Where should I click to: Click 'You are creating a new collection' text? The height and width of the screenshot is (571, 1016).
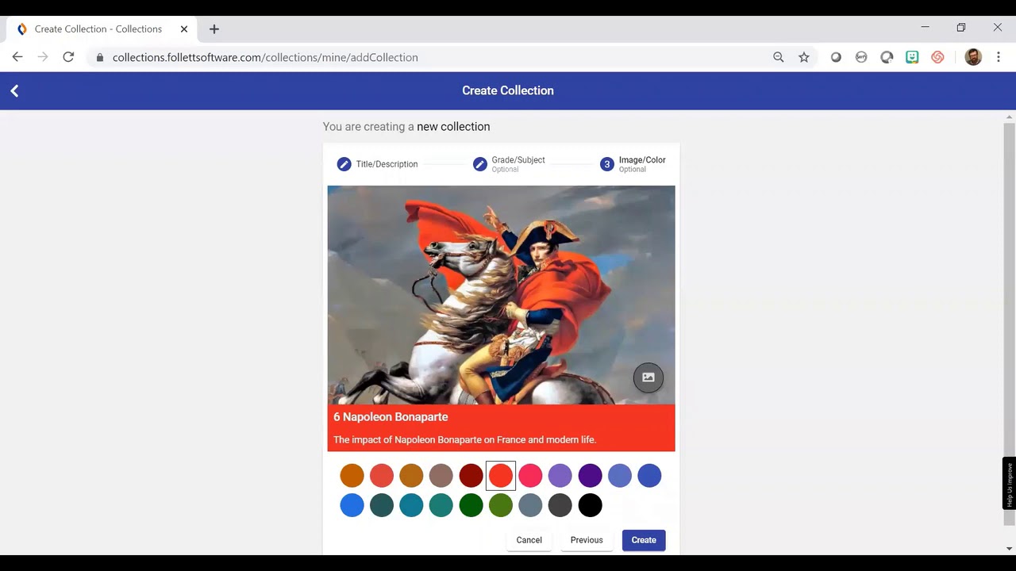(406, 127)
